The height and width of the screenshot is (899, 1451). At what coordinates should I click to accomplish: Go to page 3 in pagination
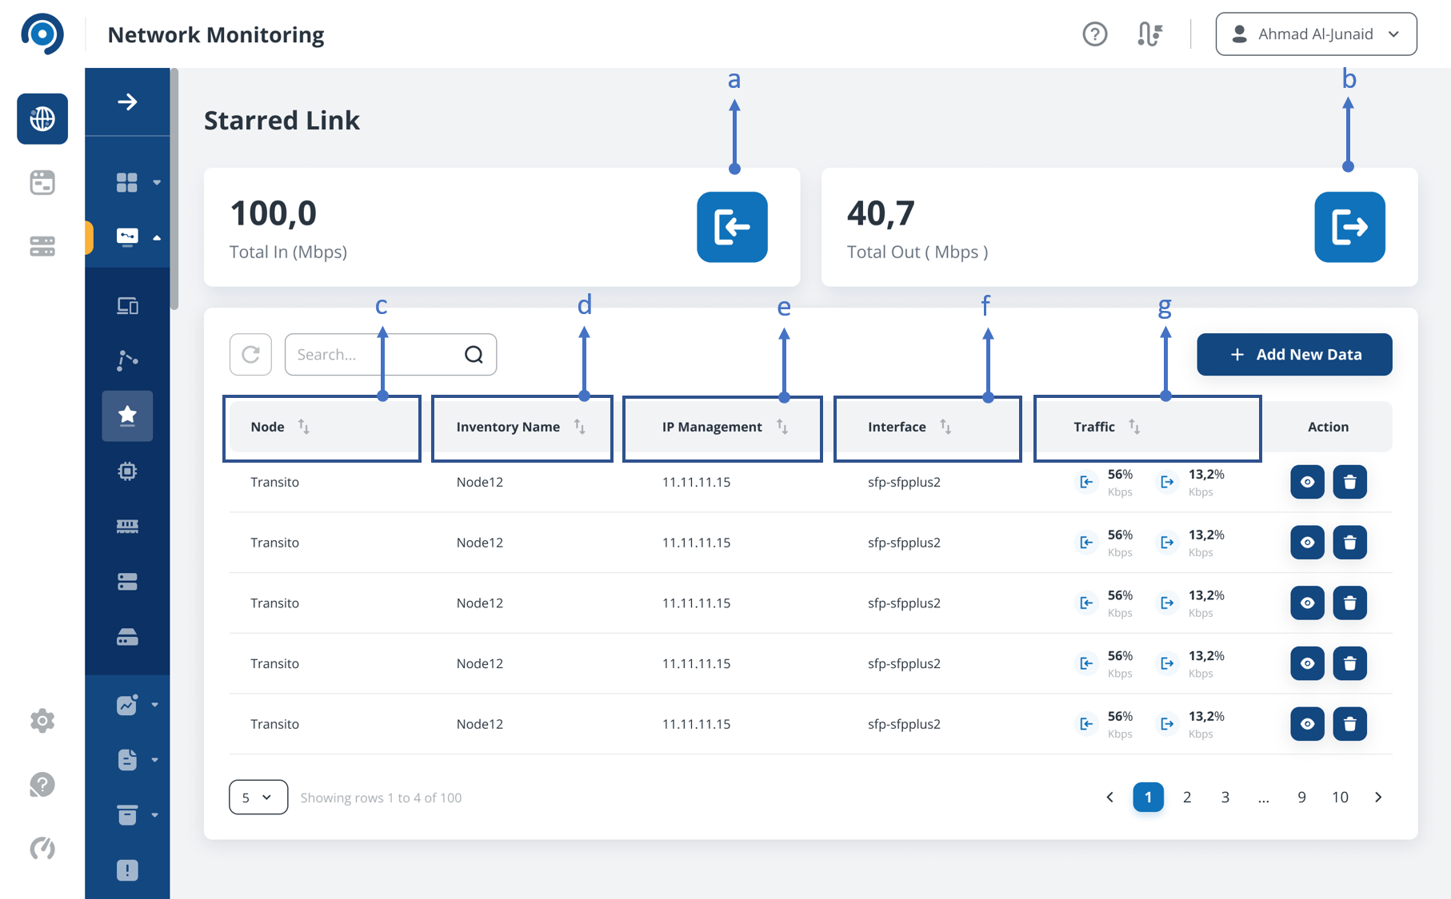click(x=1225, y=798)
